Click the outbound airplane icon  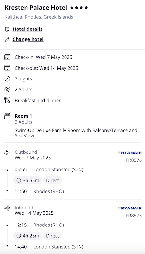[x=7, y=152]
